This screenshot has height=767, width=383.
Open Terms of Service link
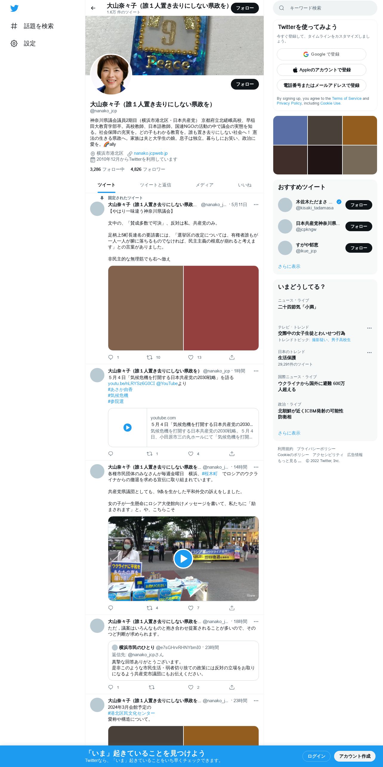coord(347,98)
